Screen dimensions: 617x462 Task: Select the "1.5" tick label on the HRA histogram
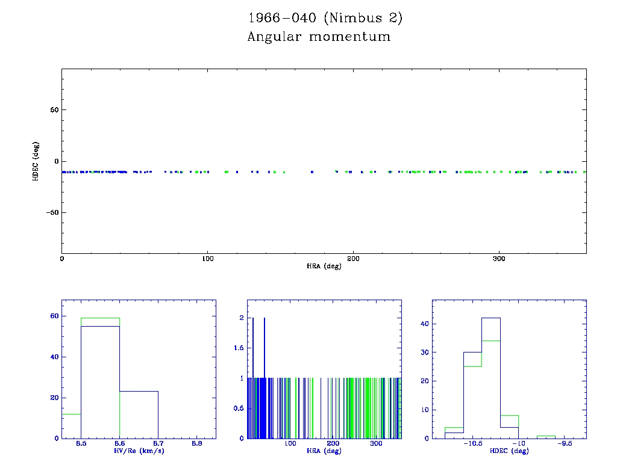239,348
